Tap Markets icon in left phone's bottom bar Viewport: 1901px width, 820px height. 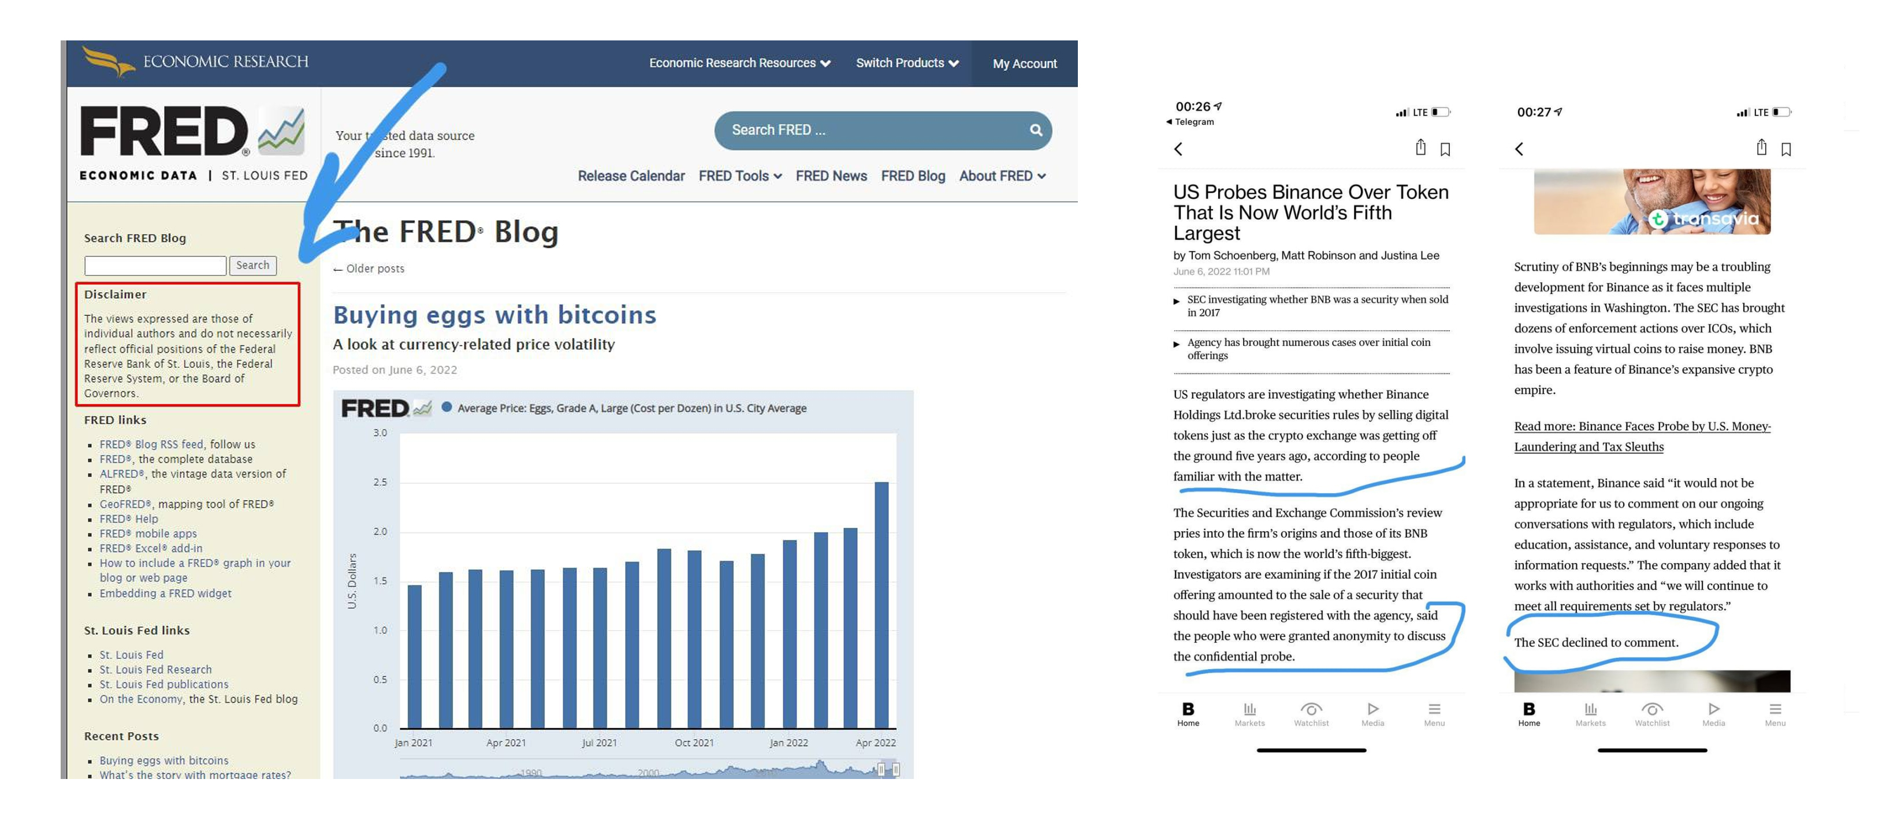click(x=1249, y=714)
